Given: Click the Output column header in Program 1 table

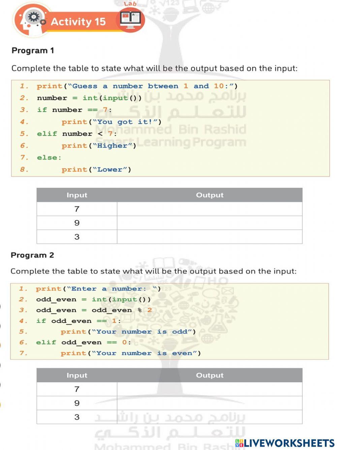Looking at the screenshot, I should (210, 195).
